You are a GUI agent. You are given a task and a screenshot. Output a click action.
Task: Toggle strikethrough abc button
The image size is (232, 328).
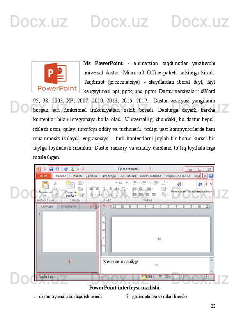tap(117, 189)
